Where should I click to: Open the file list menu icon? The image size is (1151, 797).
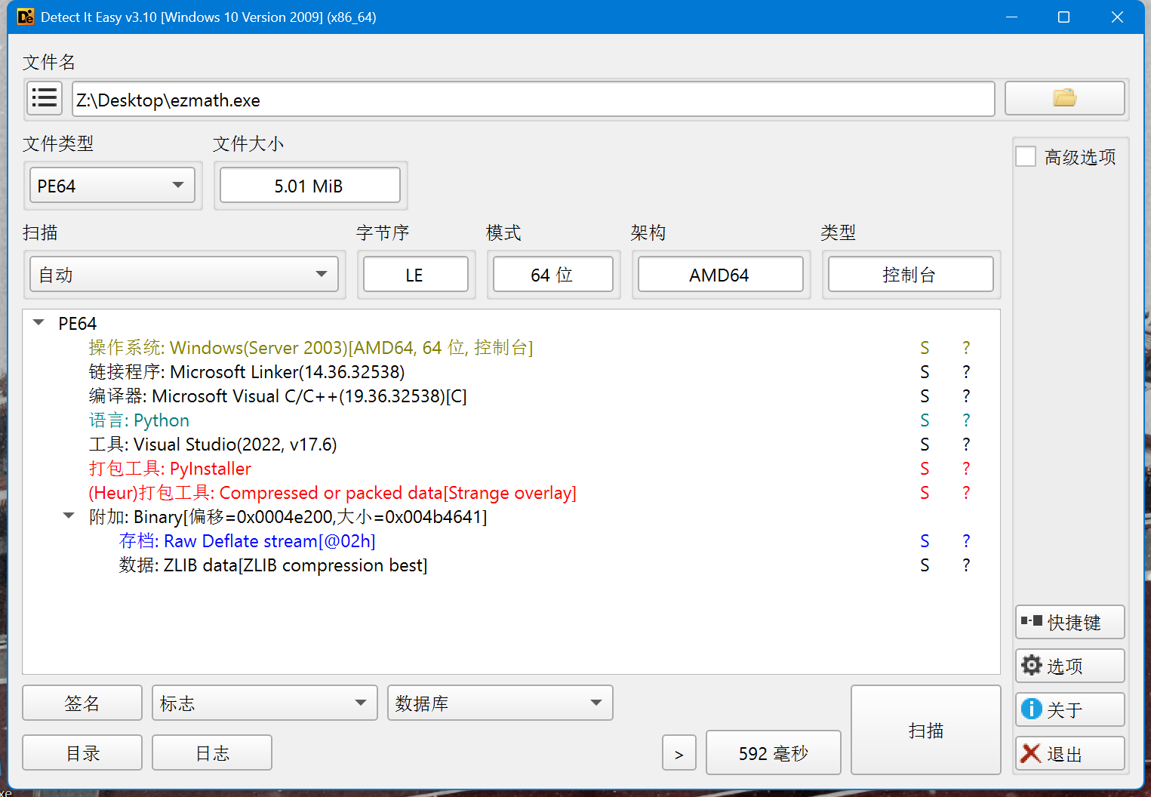click(x=45, y=98)
